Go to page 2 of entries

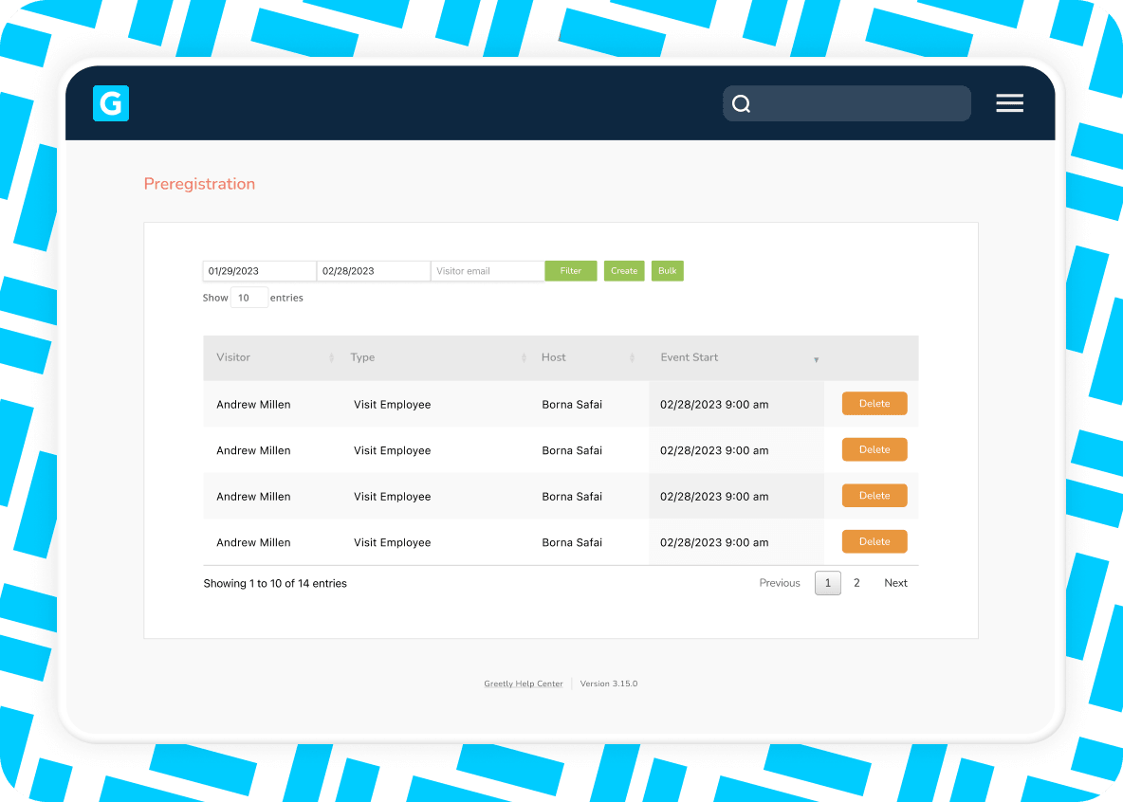coord(856,583)
